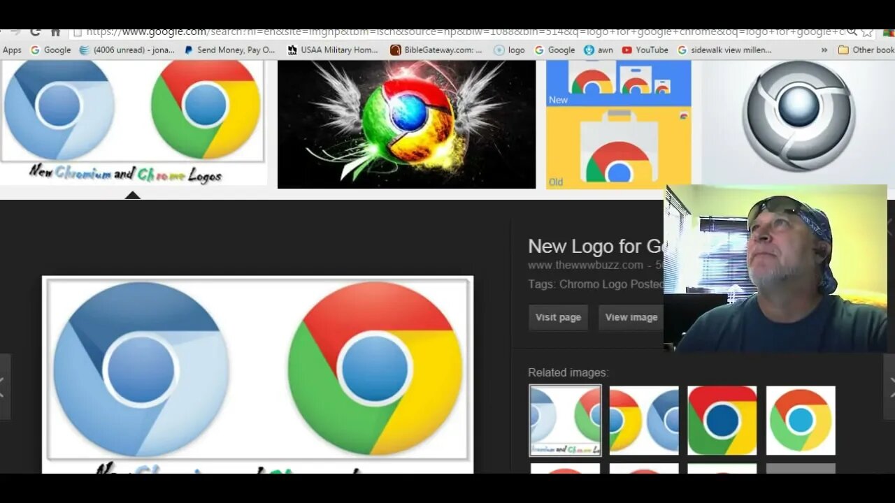Open the BibleGateway.com bookmark
Screen dimensions: 895x503
coord(436,50)
